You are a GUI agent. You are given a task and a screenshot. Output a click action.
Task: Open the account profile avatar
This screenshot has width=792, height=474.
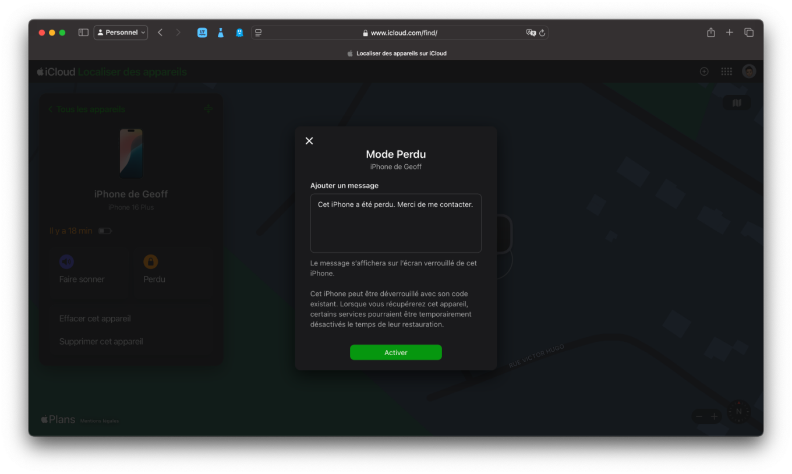(749, 71)
